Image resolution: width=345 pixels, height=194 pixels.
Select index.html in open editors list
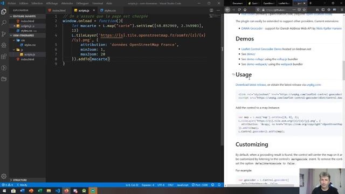[27, 21]
